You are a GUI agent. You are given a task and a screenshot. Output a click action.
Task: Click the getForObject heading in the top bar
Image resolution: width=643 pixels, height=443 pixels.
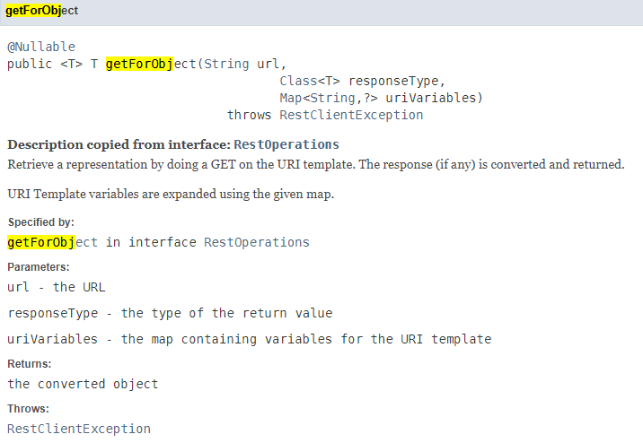coord(41,11)
